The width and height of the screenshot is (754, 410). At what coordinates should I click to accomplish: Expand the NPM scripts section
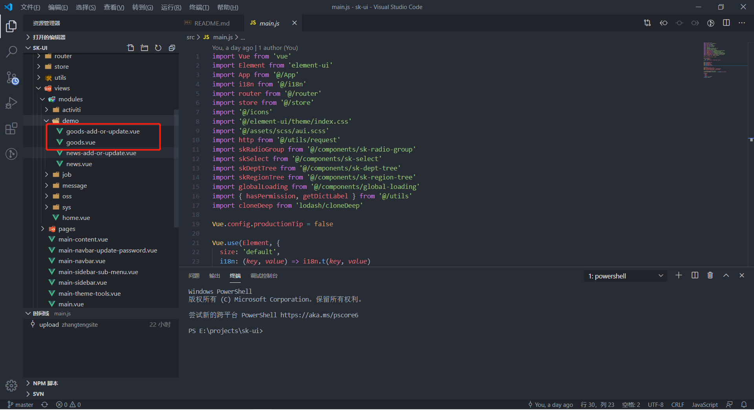point(101,383)
